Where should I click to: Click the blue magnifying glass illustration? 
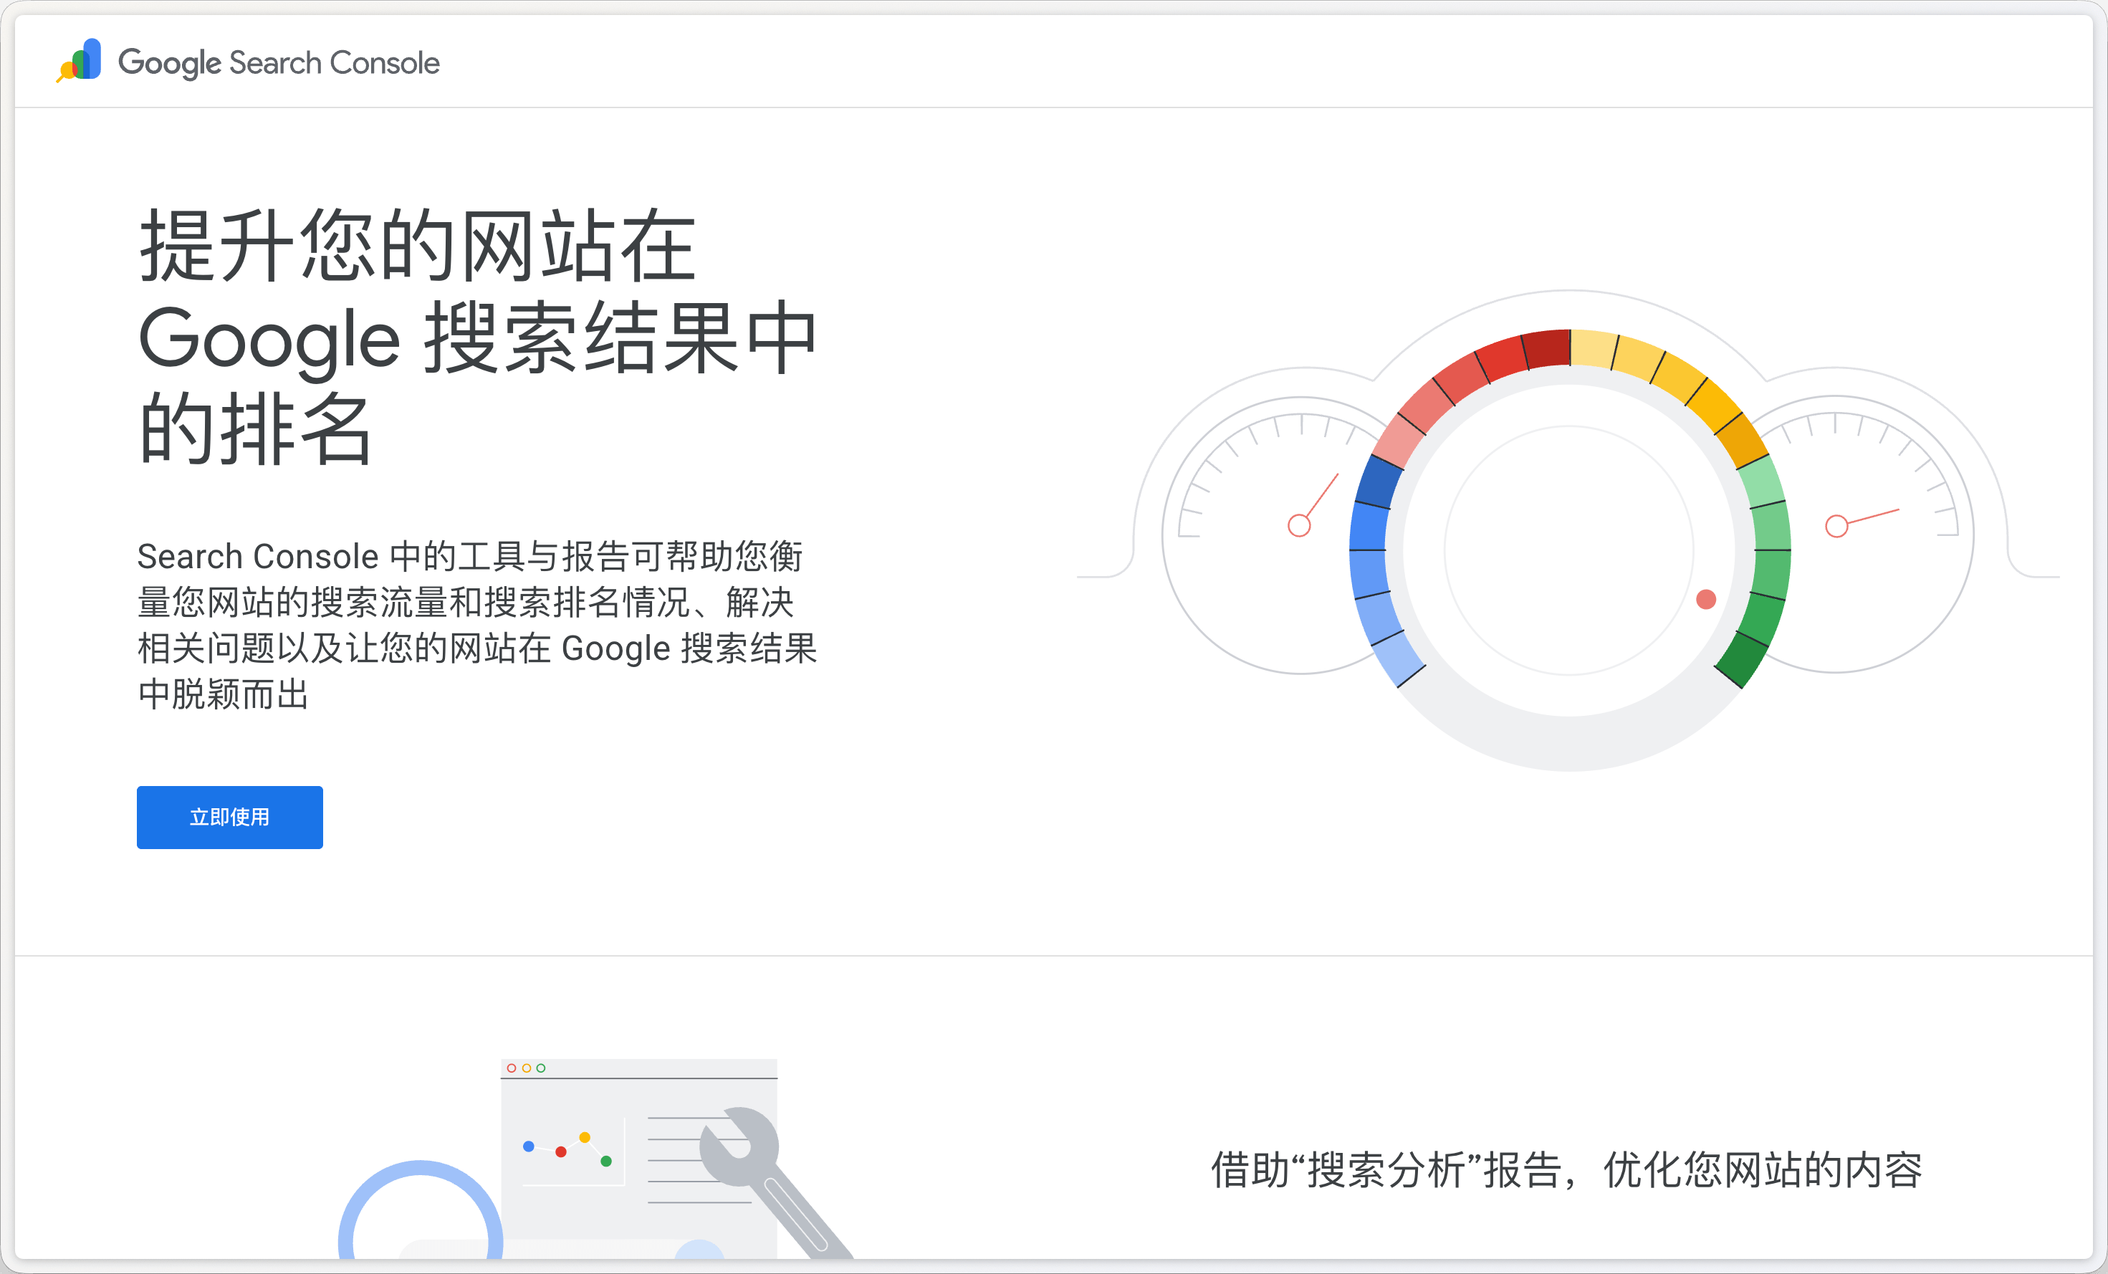[420, 1210]
